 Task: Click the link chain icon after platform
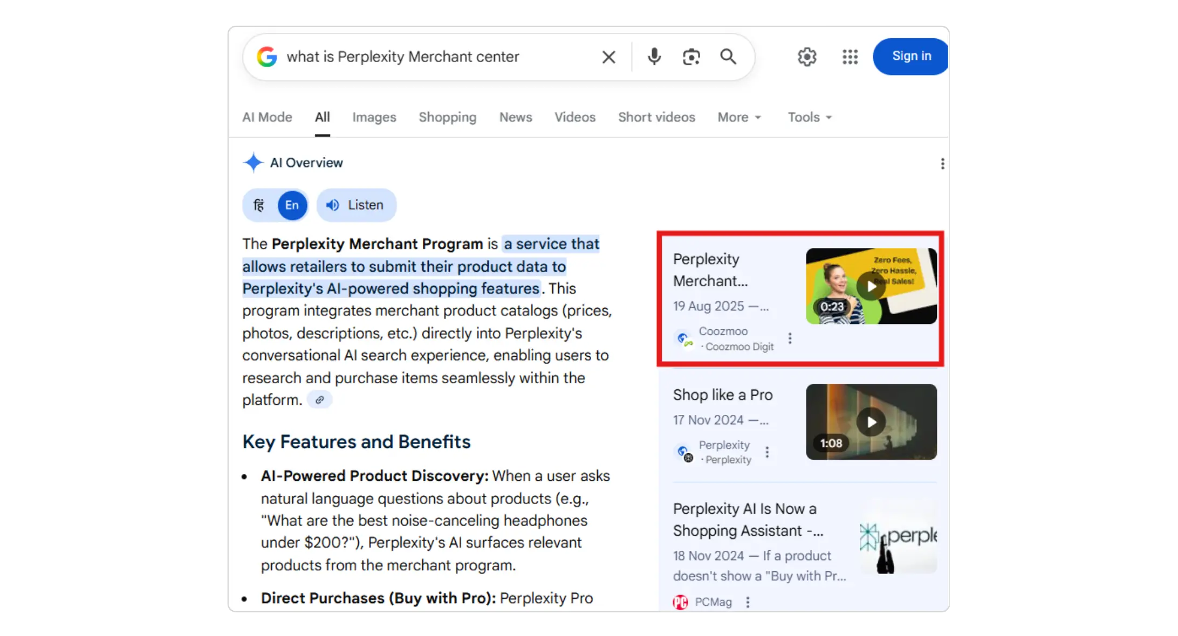319,400
